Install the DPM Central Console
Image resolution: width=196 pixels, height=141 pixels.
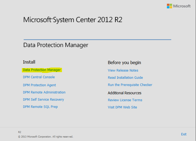pos(39,77)
